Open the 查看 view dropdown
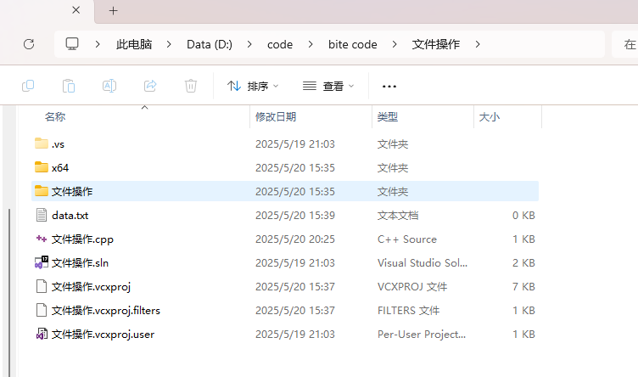Screen dimensions: 638x377 click(328, 86)
